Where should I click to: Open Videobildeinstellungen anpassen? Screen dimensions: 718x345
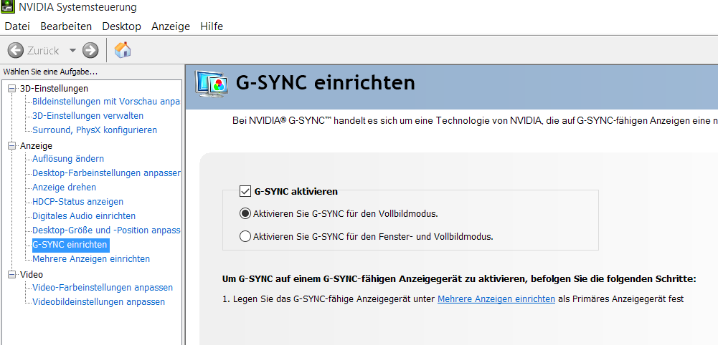98,302
